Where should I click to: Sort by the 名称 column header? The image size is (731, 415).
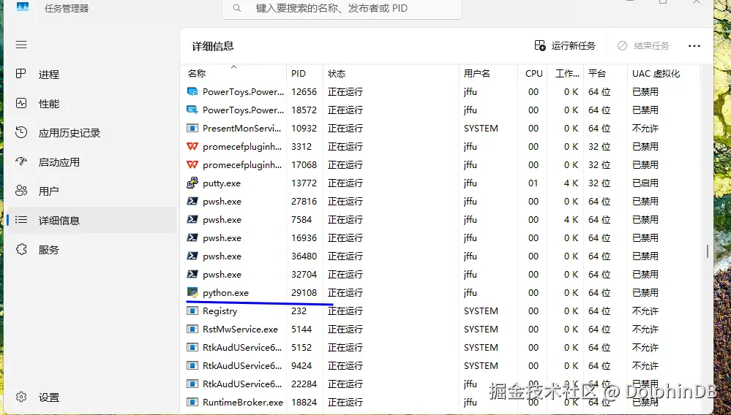[233, 74]
